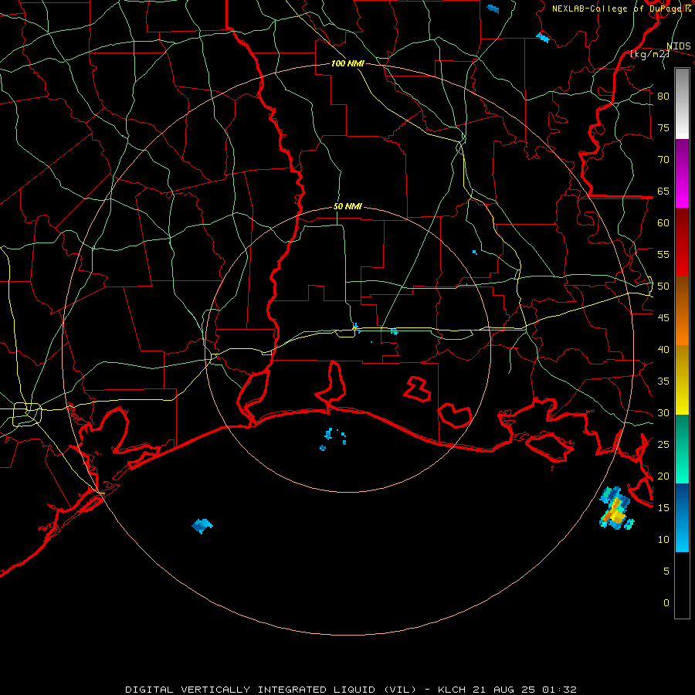Click the cyan echo cluster just south of coast
The image size is (695, 695).
[x=334, y=439]
